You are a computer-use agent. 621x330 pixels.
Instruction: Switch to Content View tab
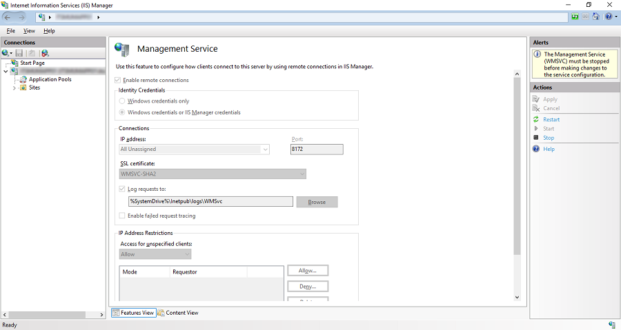pyautogui.click(x=178, y=313)
